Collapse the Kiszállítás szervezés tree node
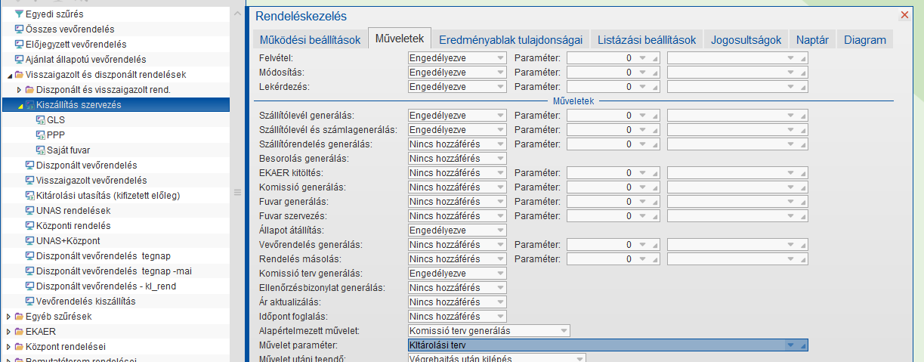Viewport: 924px width, 362px height. pos(20,105)
